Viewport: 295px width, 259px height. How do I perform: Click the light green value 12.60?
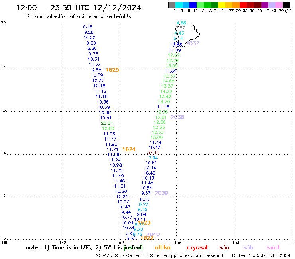pos(108,128)
